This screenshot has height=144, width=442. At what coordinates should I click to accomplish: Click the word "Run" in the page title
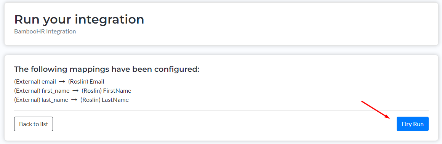click(27, 19)
